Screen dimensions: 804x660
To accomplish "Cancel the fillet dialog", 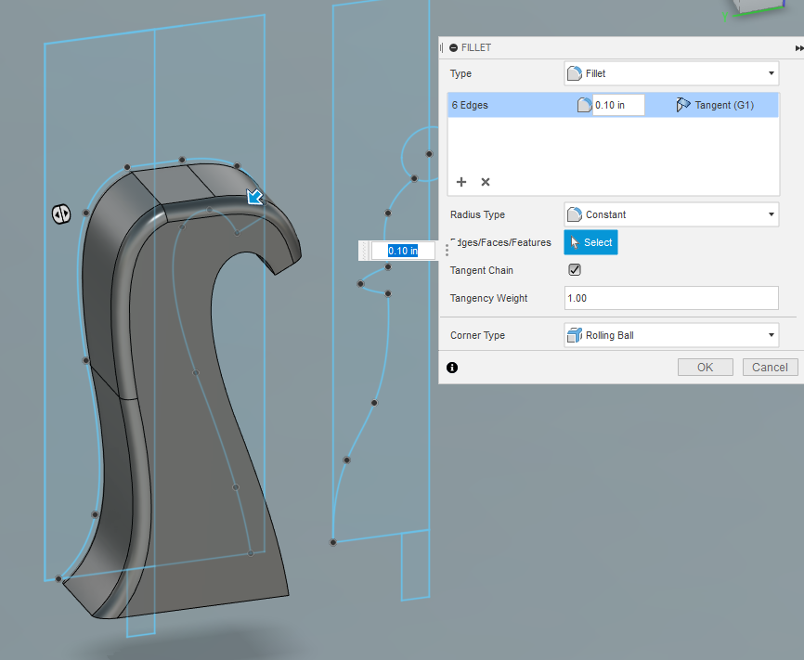I will (770, 368).
